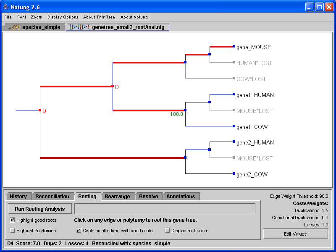Toggle the Highlight good roots checkbox
This screenshot has width=336, height=252.
click(12, 220)
